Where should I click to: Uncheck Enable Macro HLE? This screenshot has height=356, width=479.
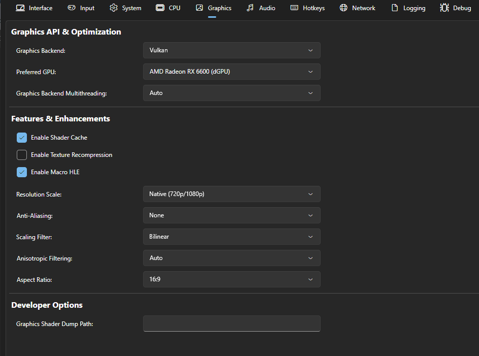tap(22, 172)
